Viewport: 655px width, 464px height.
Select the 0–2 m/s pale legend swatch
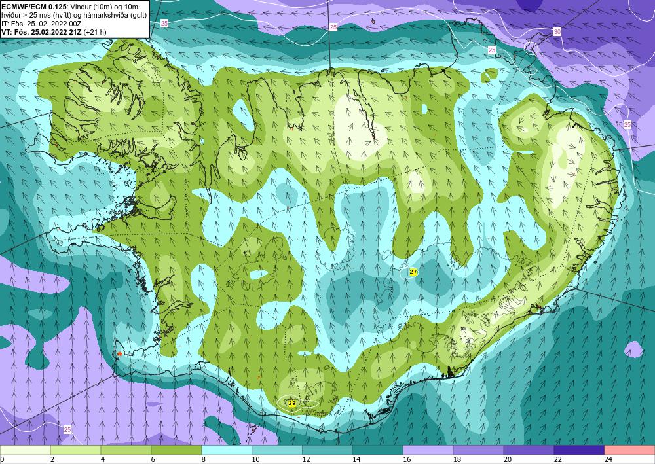click(25, 450)
